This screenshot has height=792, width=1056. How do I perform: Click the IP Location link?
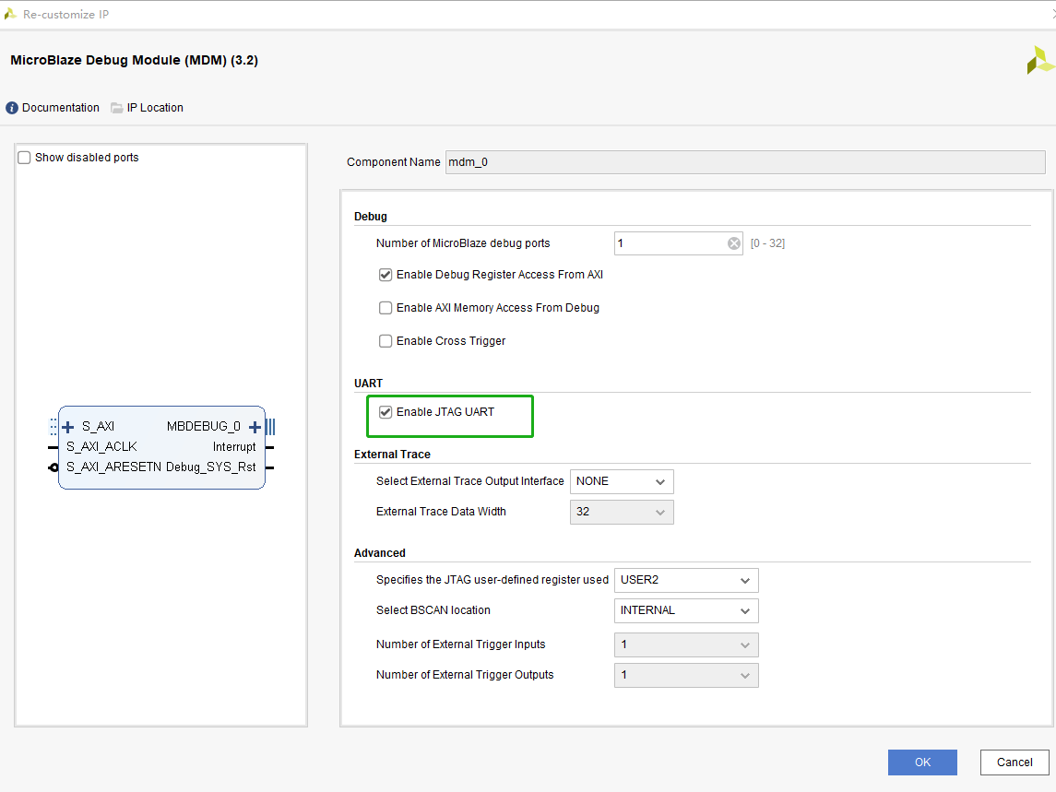coord(155,108)
